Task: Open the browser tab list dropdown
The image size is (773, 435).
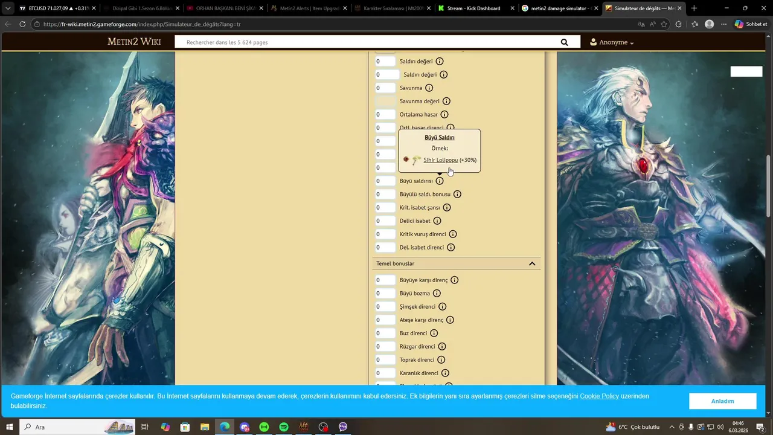Action: (8, 8)
